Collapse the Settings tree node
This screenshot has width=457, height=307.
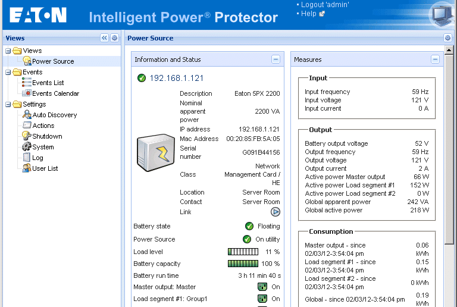[8, 104]
